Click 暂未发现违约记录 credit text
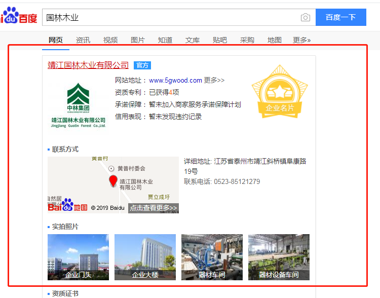 coord(175,117)
